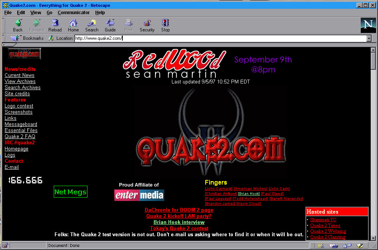Open the green Brian Hook finger link
Image resolution: width=378 pixels, height=250 pixels.
(249, 194)
